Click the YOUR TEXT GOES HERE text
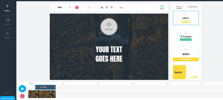 click(109, 54)
